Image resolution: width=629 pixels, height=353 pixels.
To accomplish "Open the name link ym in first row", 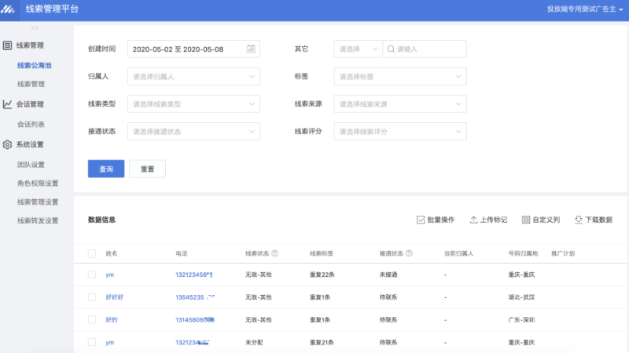I will 109,275.
